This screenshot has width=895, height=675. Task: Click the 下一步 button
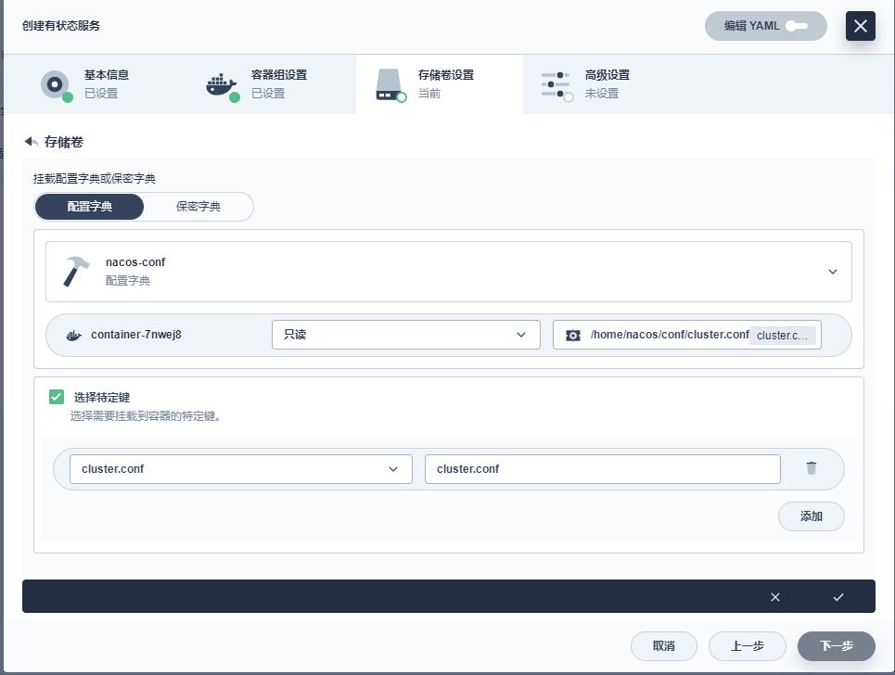click(837, 646)
